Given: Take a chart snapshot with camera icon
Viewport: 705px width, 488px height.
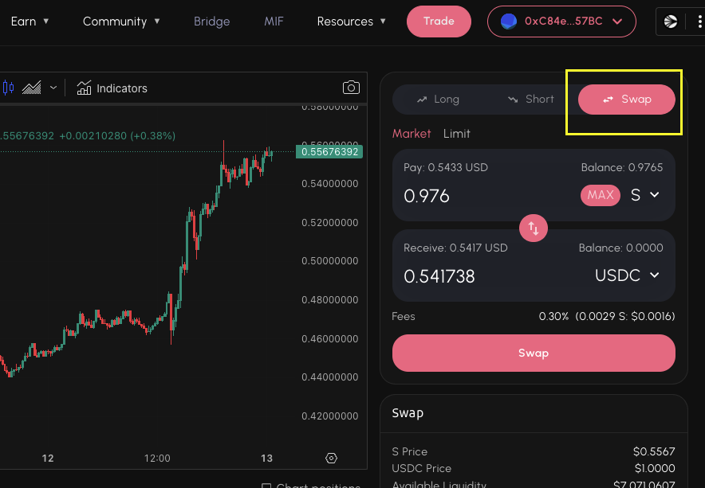Looking at the screenshot, I should point(351,88).
